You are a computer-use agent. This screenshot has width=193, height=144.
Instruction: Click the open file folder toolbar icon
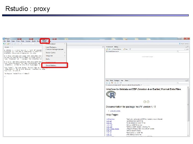(8, 44)
